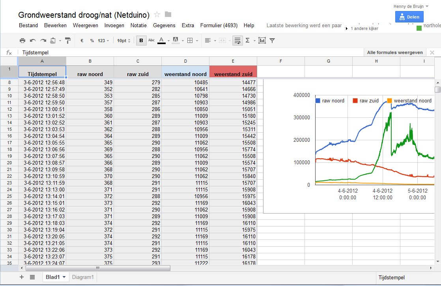Toggle bold formatting
The width and height of the screenshot is (441, 286).
141,40
